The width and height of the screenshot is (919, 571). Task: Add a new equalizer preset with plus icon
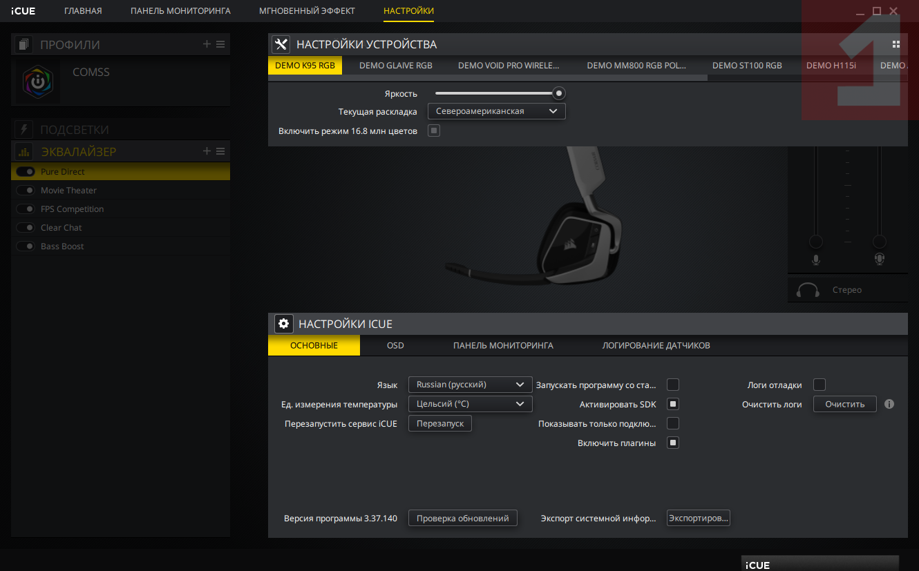point(207,151)
